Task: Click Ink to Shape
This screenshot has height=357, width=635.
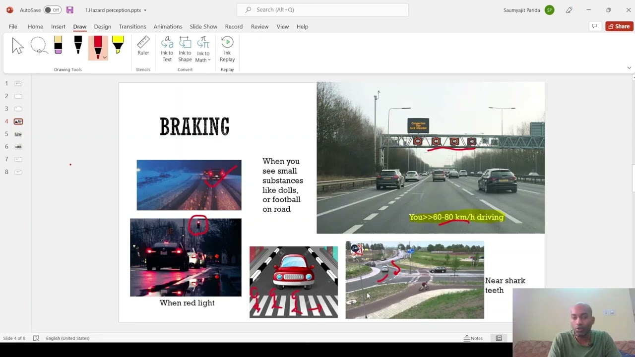Action: [185, 49]
